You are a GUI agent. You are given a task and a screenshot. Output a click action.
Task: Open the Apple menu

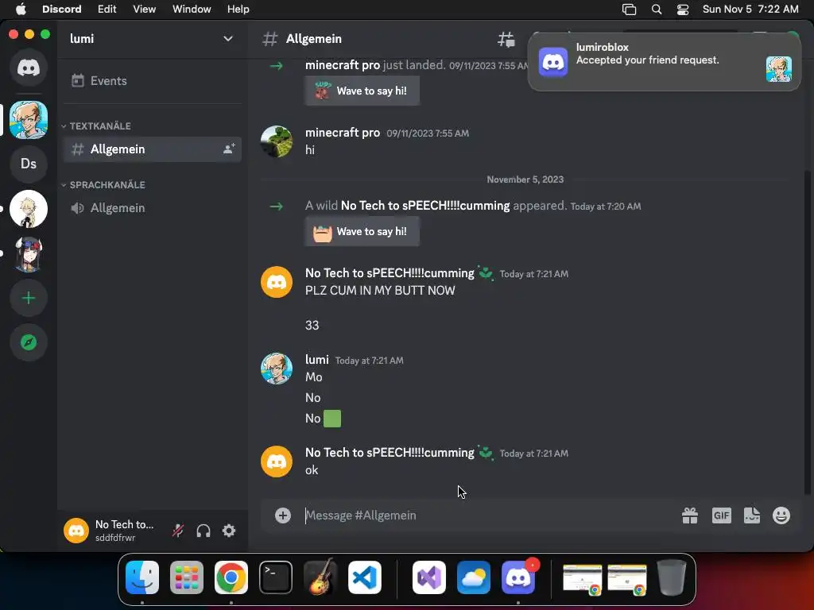(21, 9)
